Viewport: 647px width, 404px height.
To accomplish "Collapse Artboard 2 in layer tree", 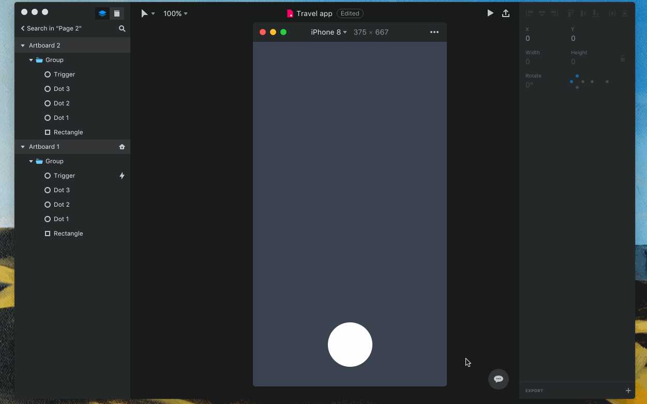I will coord(23,45).
